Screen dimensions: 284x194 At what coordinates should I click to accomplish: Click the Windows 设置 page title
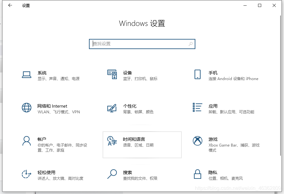coord(142,23)
